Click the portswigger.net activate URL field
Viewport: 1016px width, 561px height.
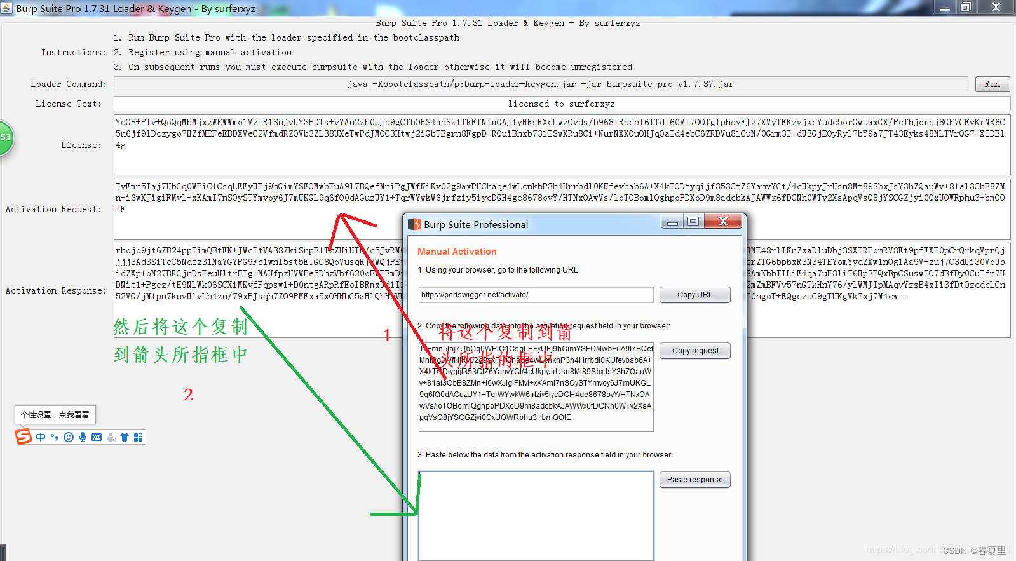click(x=536, y=295)
